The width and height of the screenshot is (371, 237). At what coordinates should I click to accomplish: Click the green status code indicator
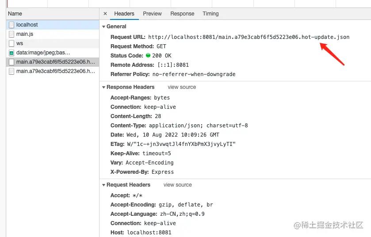point(148,55)
